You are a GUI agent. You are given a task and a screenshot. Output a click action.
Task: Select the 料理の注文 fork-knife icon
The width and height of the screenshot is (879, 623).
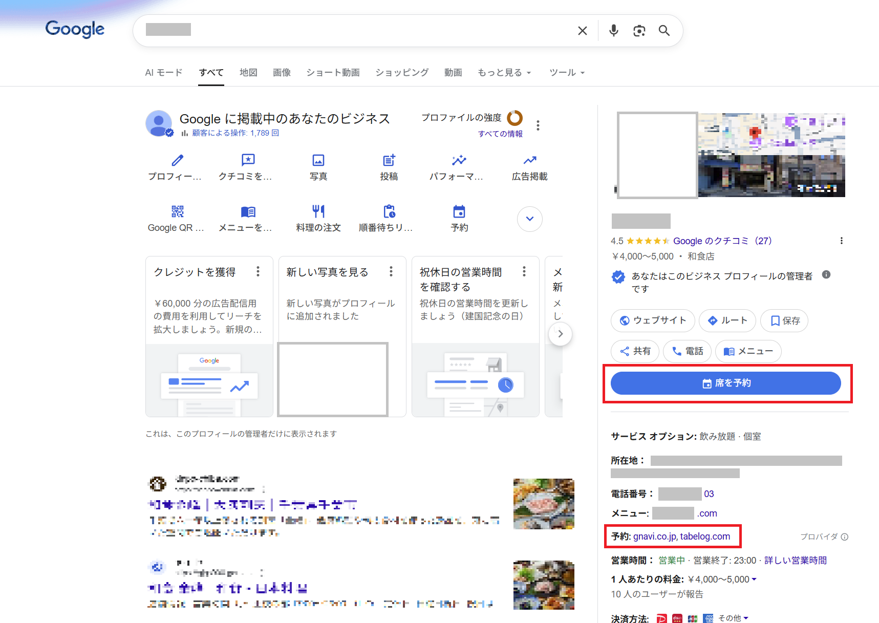[318, 211]
